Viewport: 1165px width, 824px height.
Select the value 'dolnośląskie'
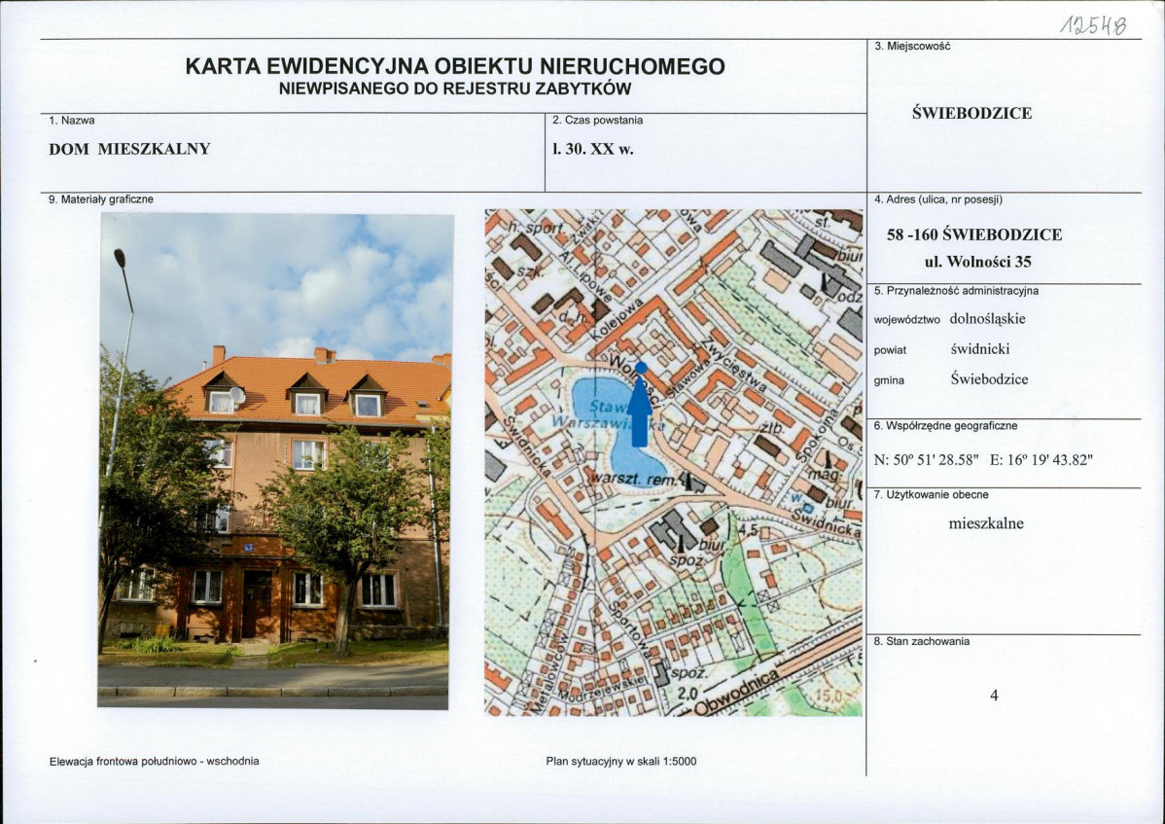pyautogui.click(x=987, y=319)
